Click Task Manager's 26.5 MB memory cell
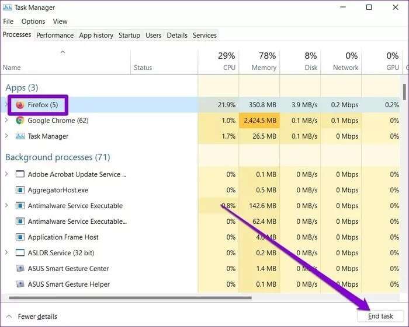The image size is (409, 327). pos(259,136)
